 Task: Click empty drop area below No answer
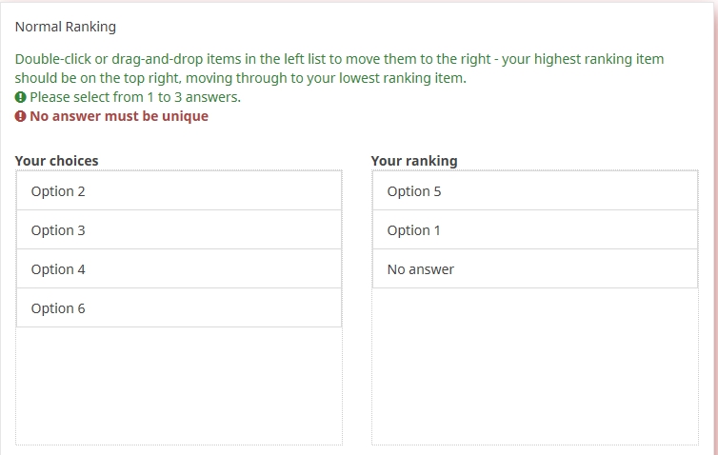(x=534, y=366)
